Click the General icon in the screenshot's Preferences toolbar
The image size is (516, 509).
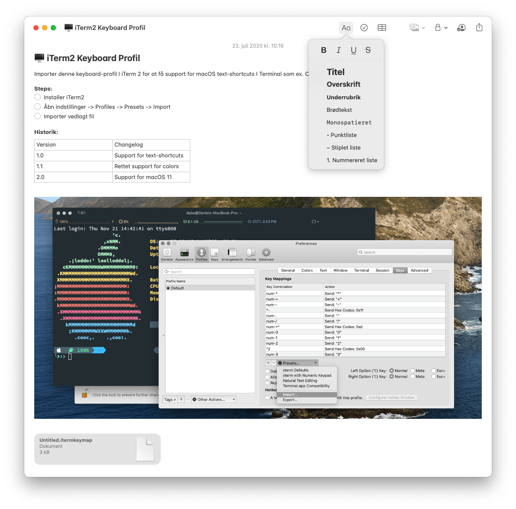coord(167,254)
